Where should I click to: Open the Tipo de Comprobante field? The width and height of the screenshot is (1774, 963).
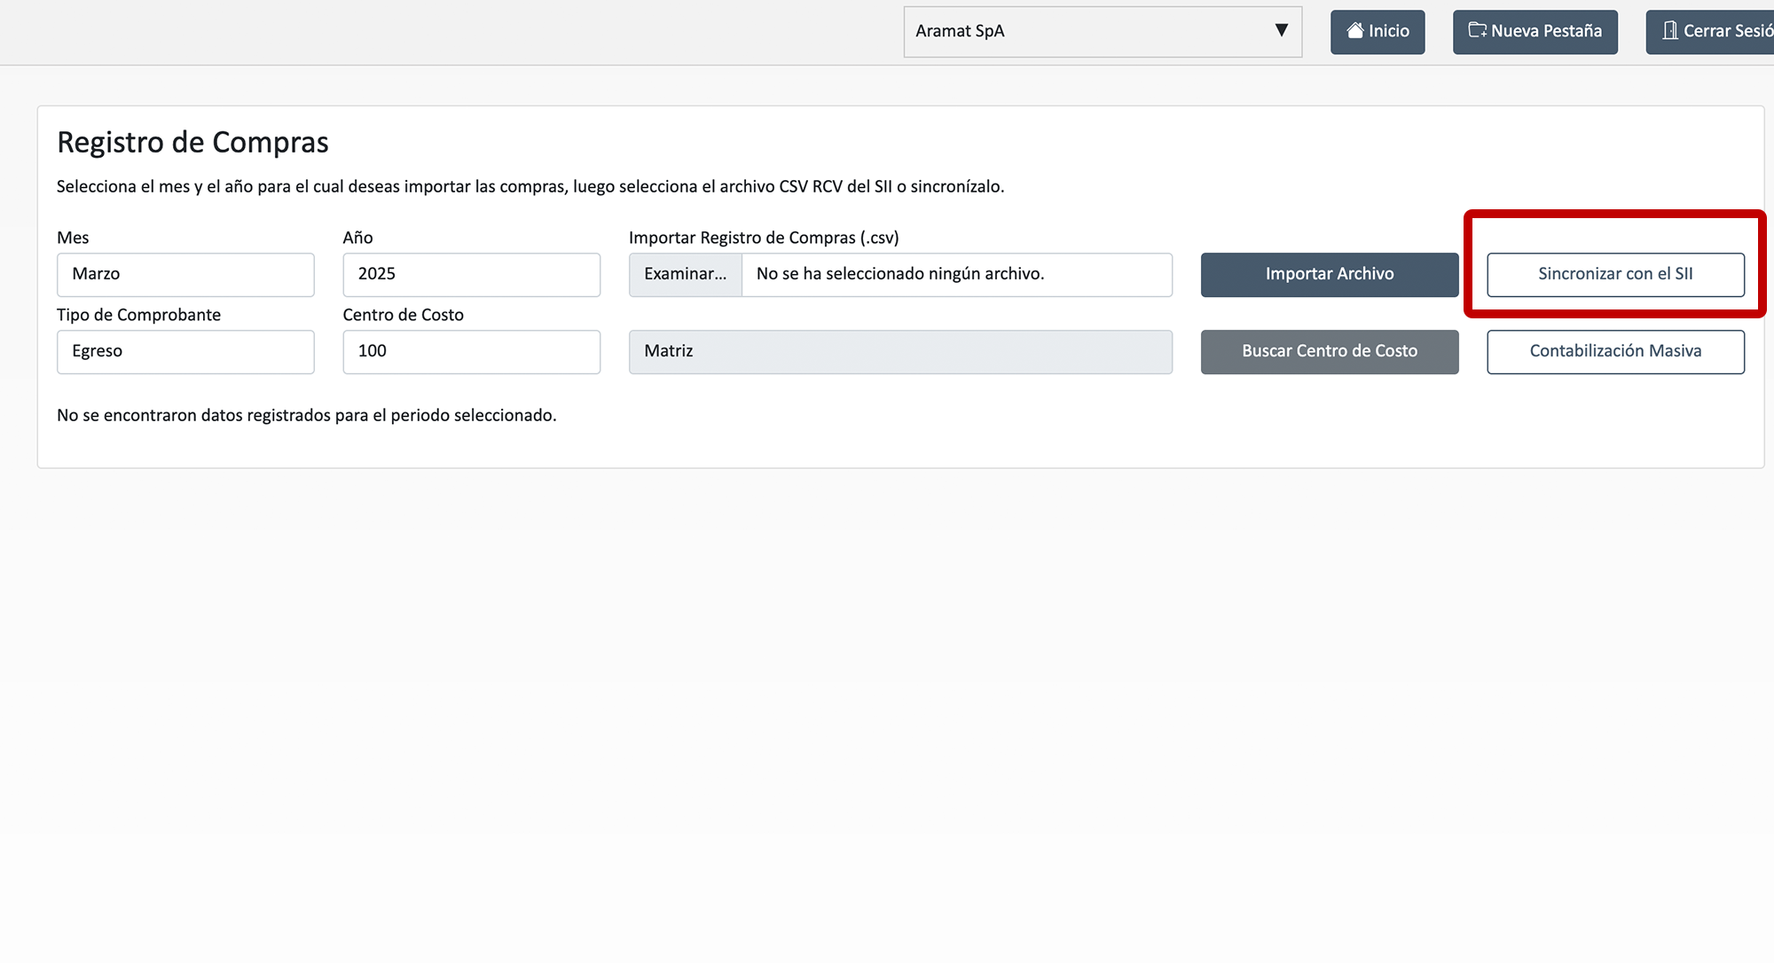tap(185, 352)
